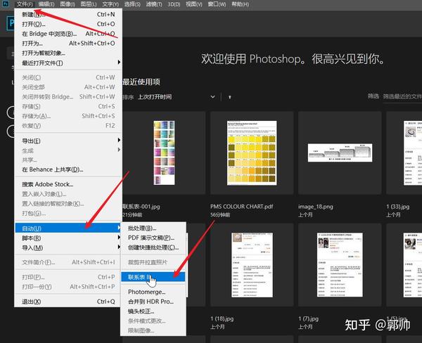Select 搜索 Adobe Stock... entry
This screenshot has height=343, width=422.
(x=68, y=184)
